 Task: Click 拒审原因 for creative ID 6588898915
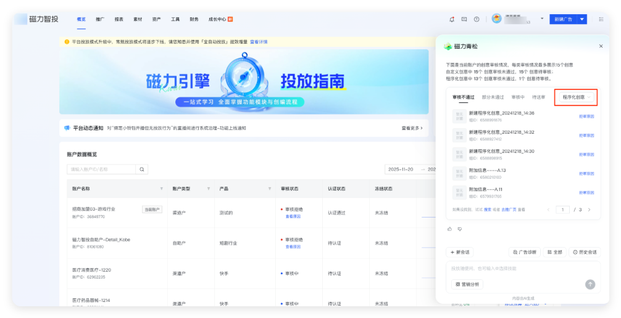(x=586, y=155)
